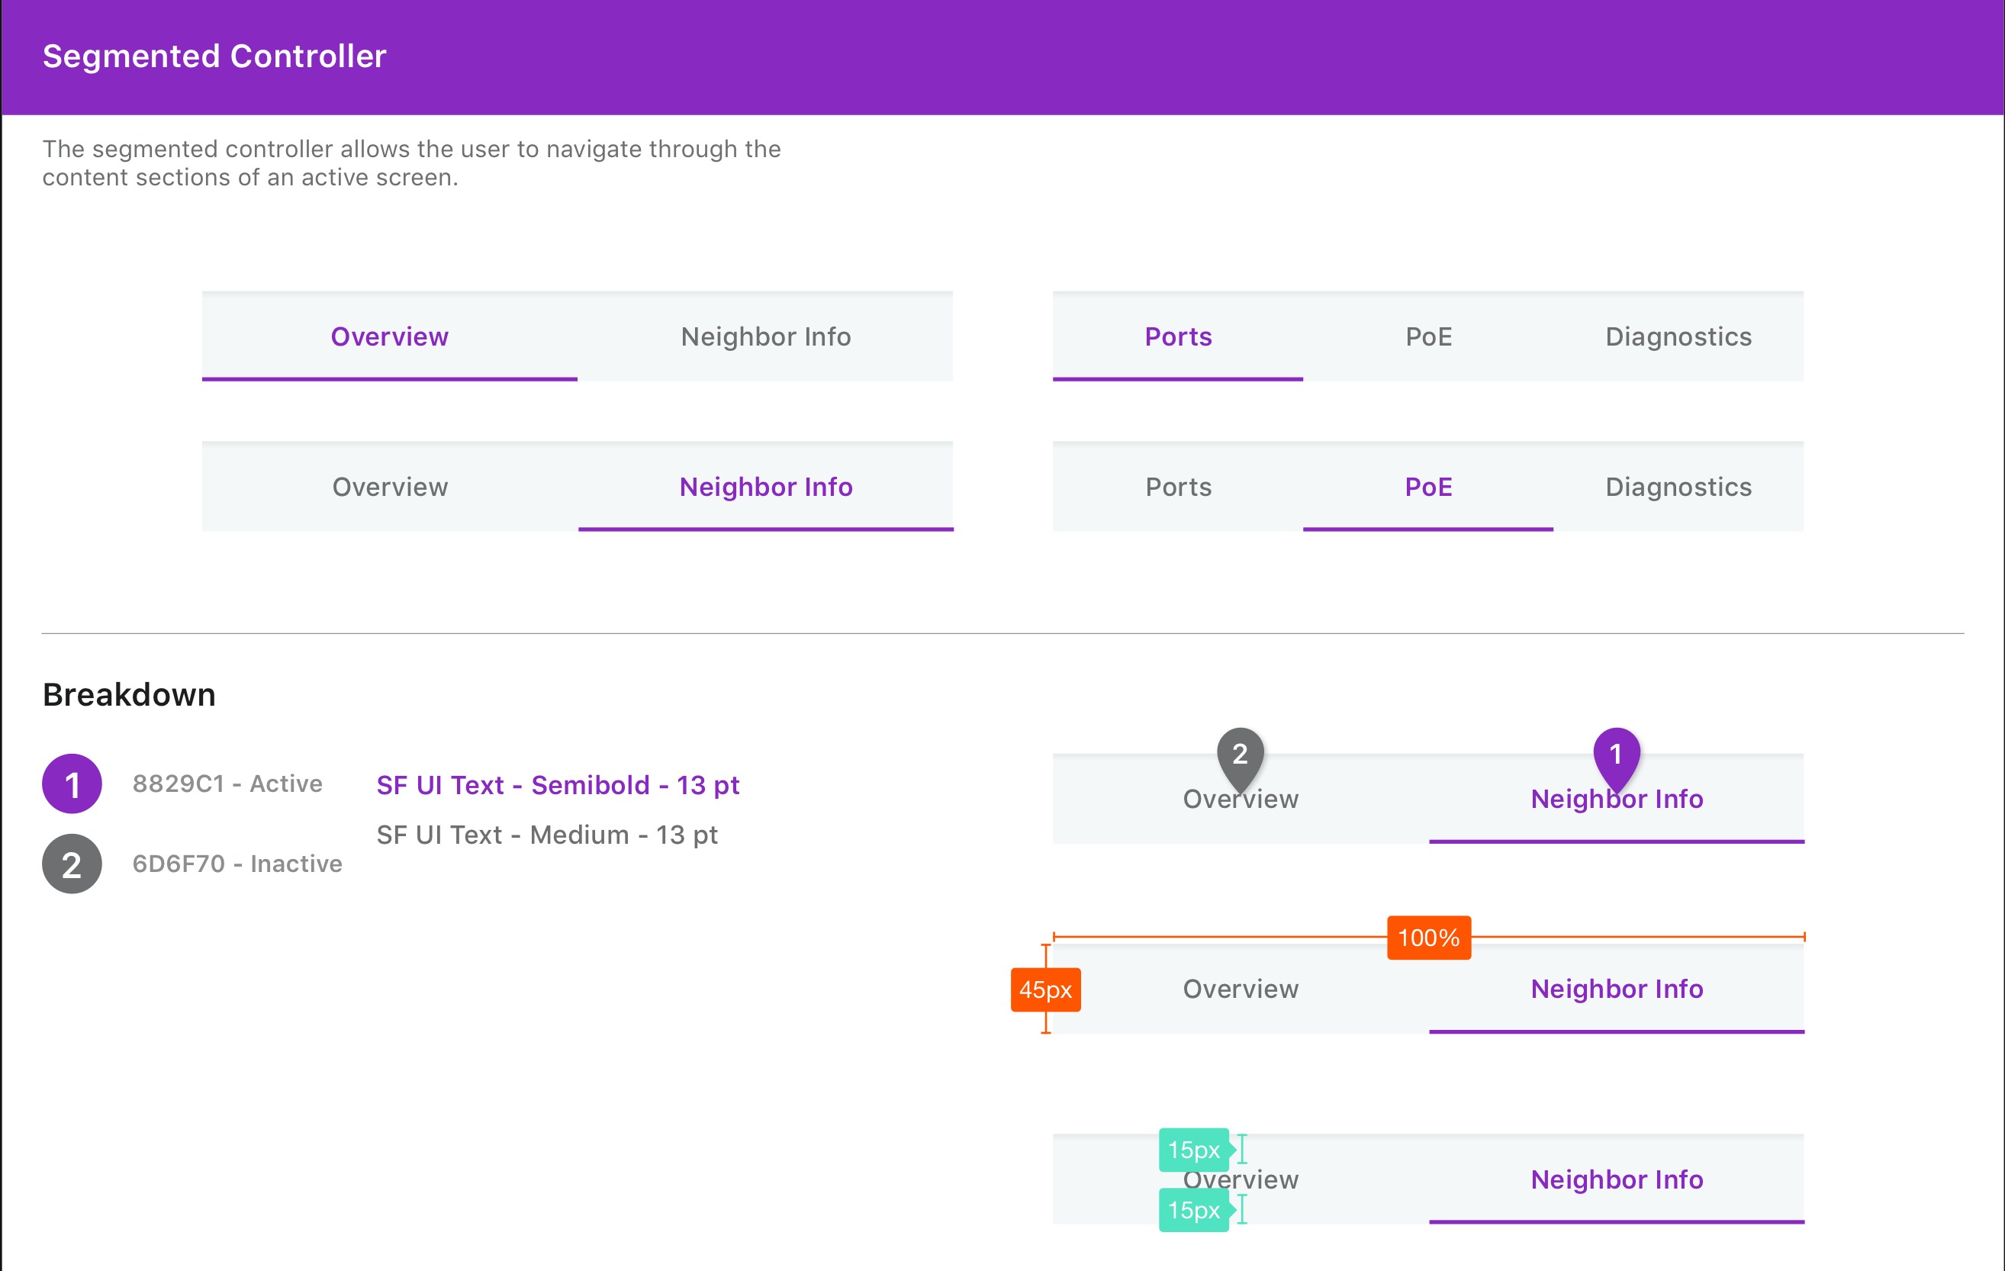This screenshot has height=1271, width=2005.
Task: Click purple circle badge 1 in Breakdown legend
Action: [x=72, y=784]
